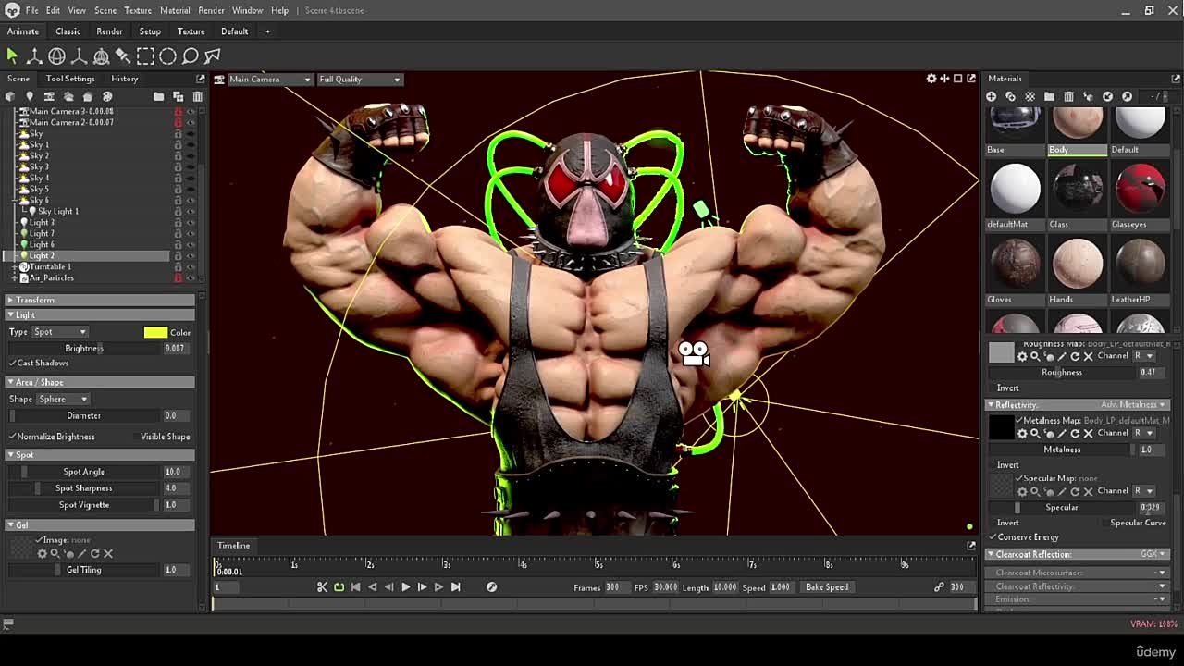Image resolution: width=1184 pixels, height=666 pixels.
Task: Open the Scene menu
Action: [x=105, y=10]
